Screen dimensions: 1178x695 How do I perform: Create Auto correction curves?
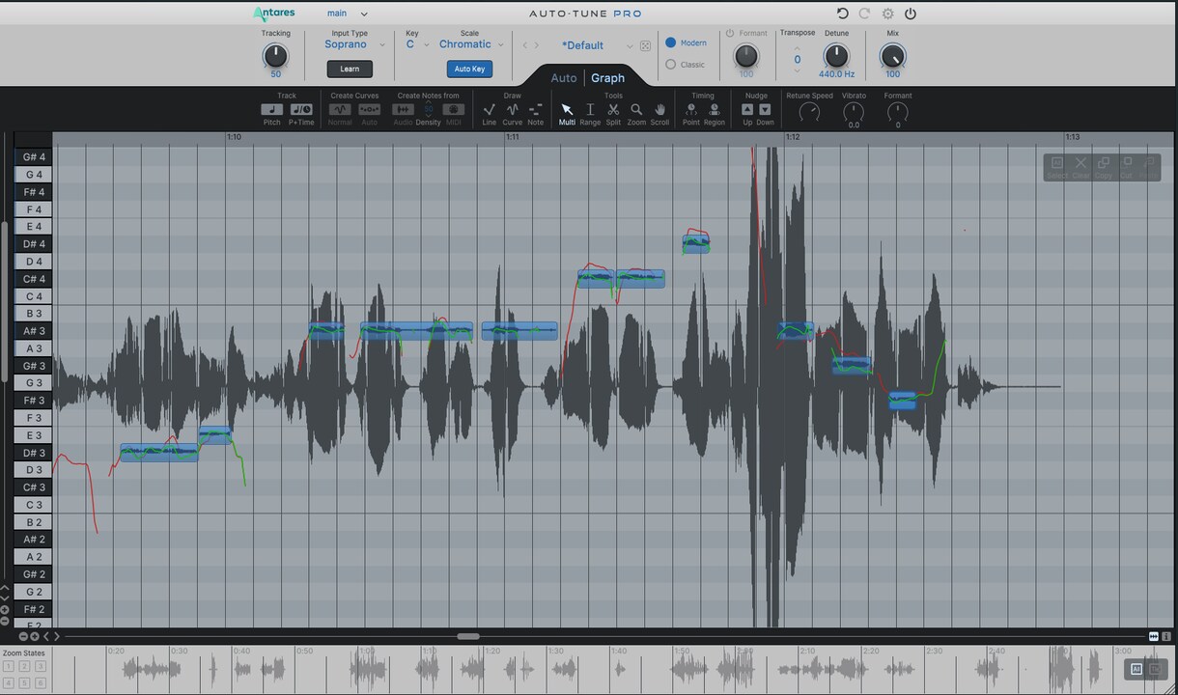click(369, 110)
